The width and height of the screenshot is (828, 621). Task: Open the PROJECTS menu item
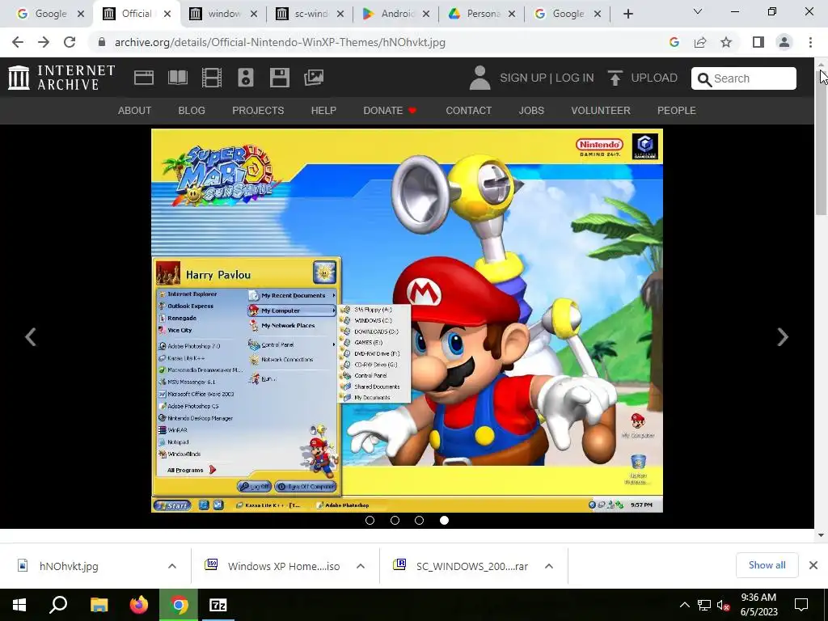pyautogui.click(x=258, y=110)
